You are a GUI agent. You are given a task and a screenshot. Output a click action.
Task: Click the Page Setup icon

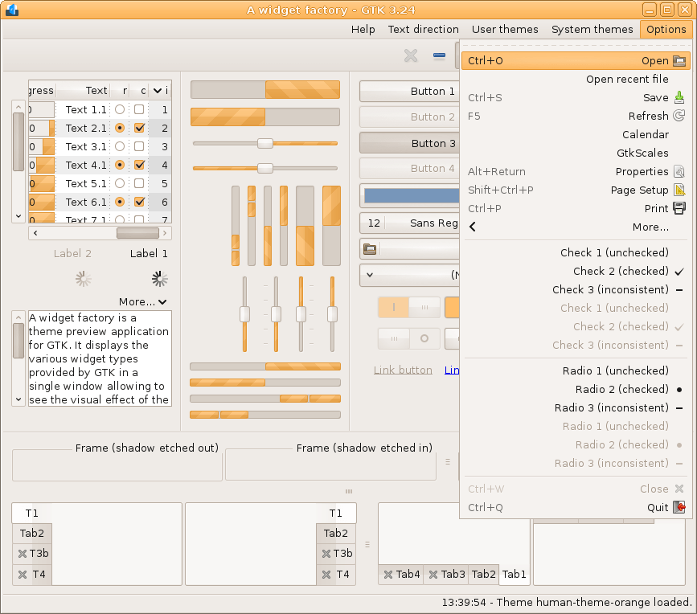679,190
